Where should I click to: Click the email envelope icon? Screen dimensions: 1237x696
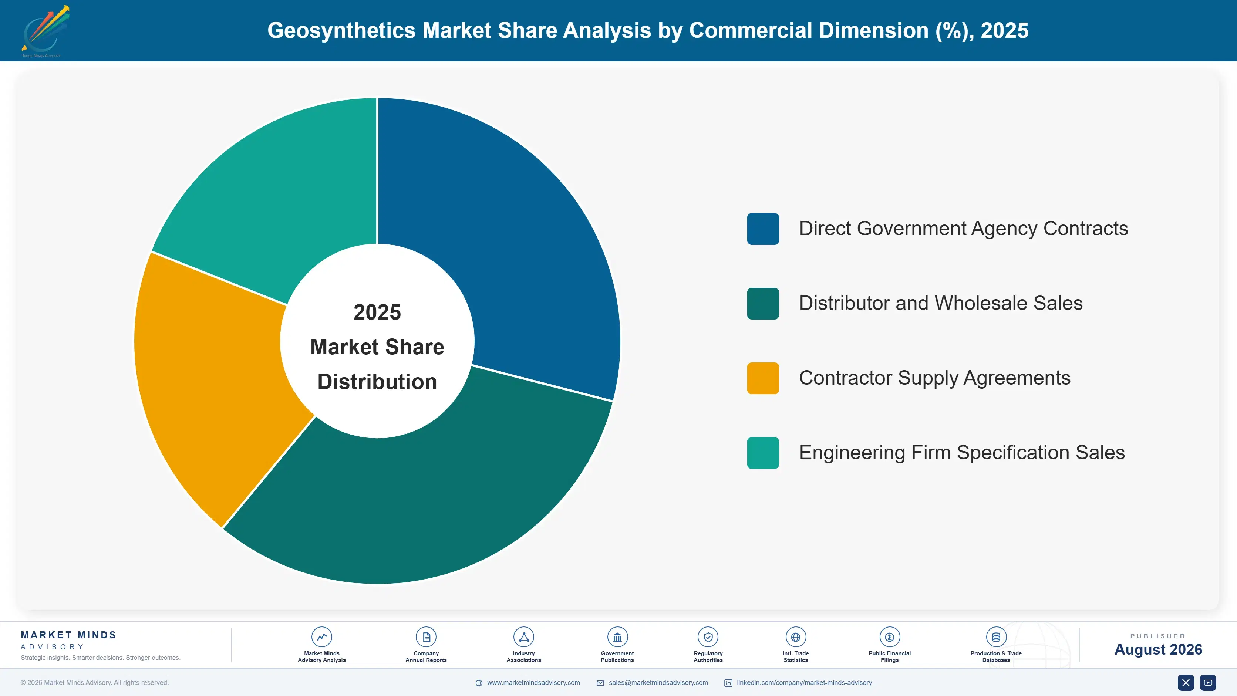[x=600, y=683]
